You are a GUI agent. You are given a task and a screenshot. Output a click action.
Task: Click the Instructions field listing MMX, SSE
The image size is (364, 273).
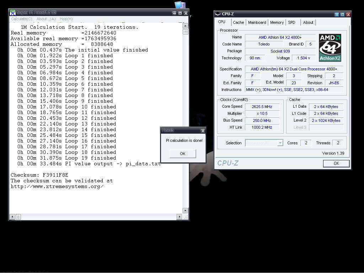click(294, 90)
